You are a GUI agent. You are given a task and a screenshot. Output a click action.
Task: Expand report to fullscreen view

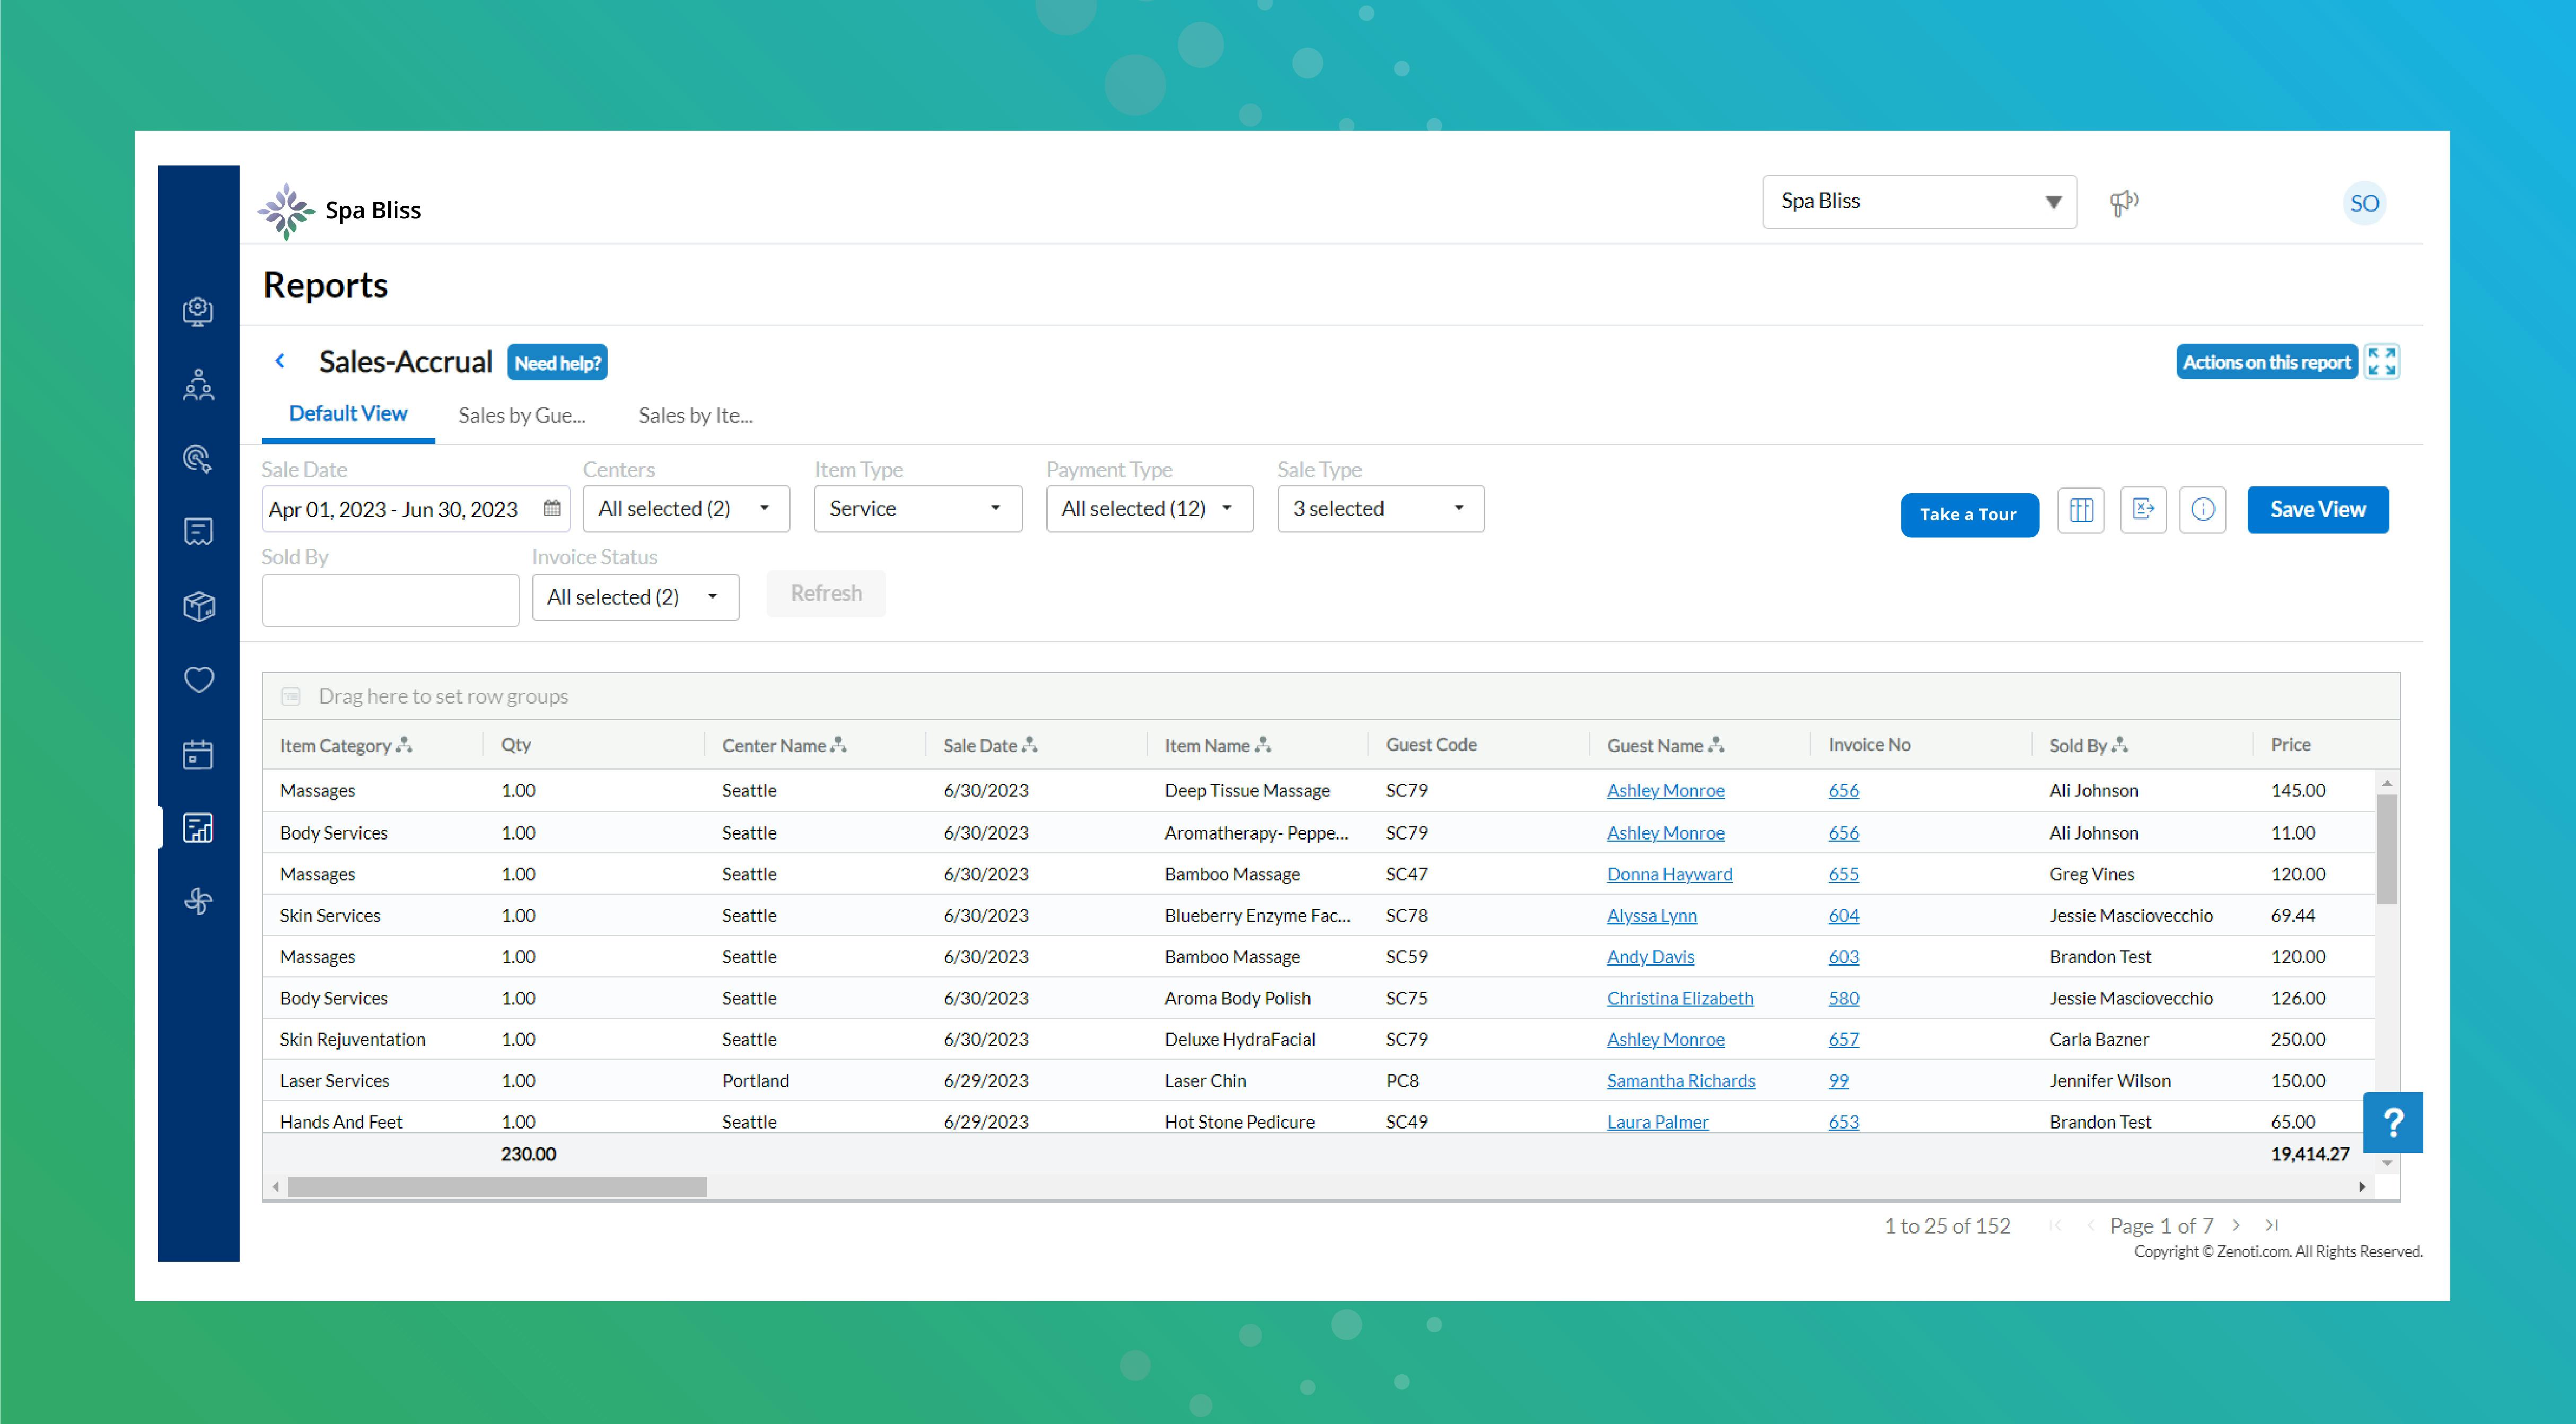[2382, 362]
